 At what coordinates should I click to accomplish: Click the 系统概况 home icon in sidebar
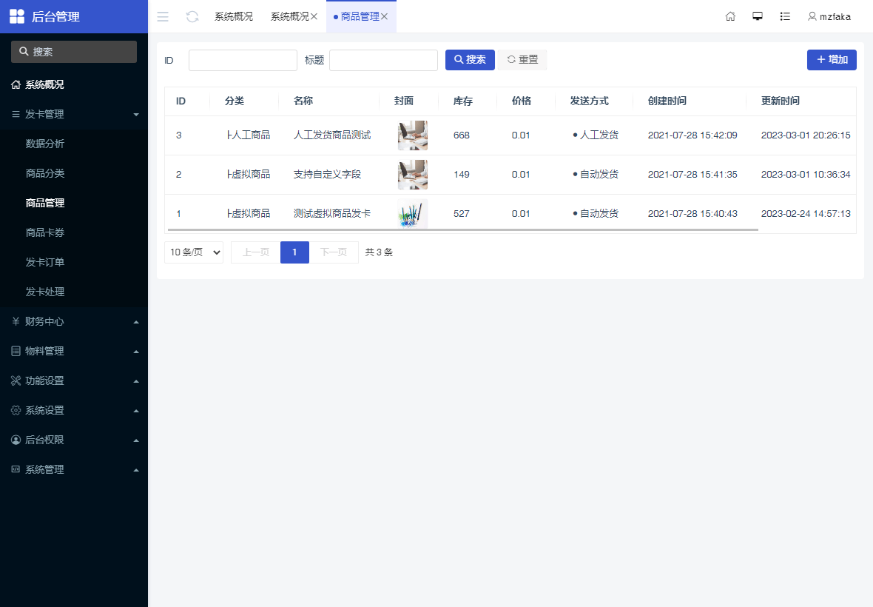coord(16,84)
